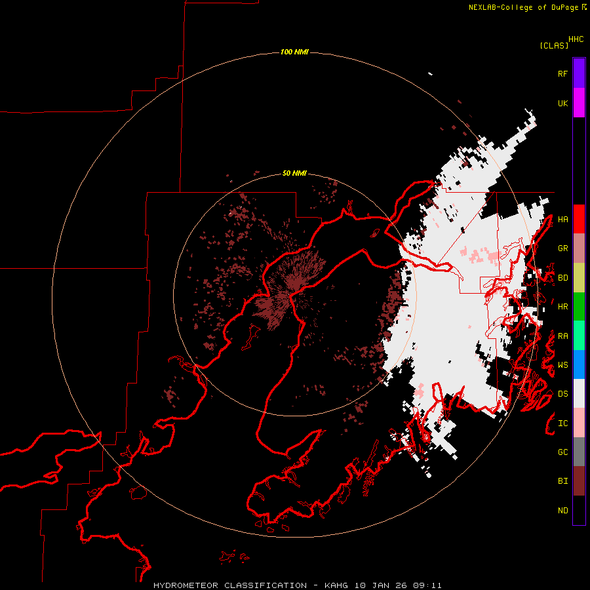Click the 10 JAN 26 date text

click(380, 585)
